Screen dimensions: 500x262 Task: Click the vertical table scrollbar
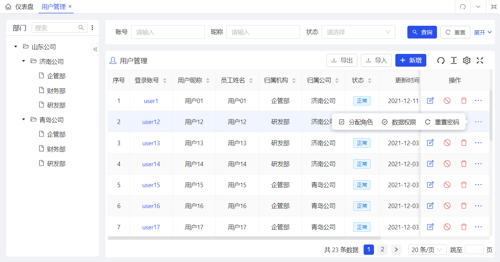pos(491,115)
